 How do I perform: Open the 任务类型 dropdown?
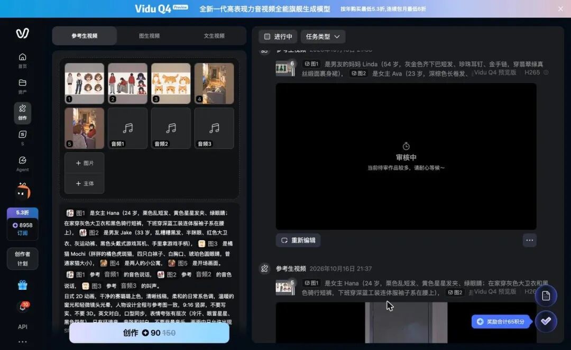323,36
